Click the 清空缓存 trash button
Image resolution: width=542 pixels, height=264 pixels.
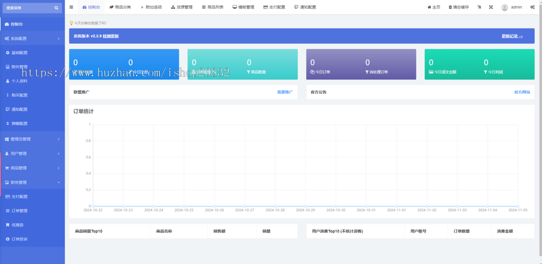pyautogui.click(x=458, y=7)
